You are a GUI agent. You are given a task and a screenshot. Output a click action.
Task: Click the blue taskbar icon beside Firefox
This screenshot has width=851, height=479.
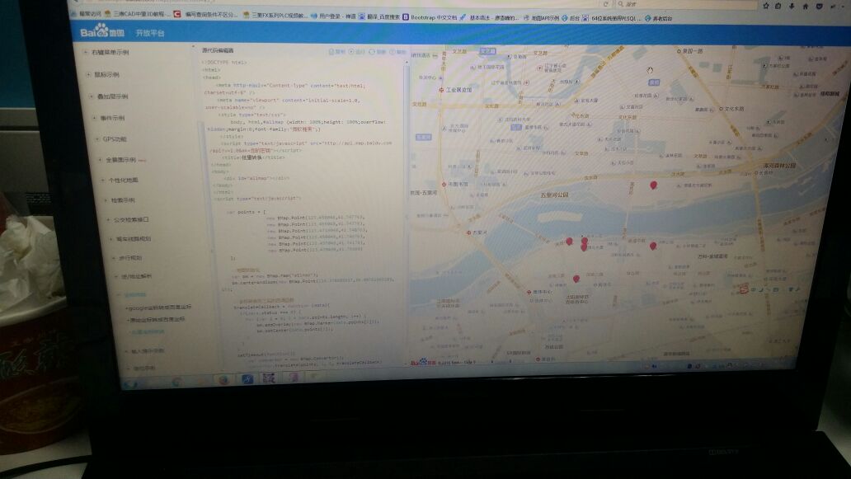tap(247, 379)
